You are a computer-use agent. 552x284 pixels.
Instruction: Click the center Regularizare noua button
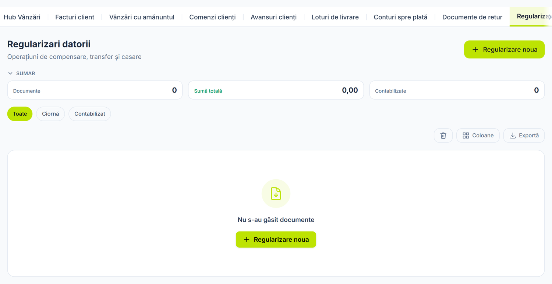(x=276, y=240)
